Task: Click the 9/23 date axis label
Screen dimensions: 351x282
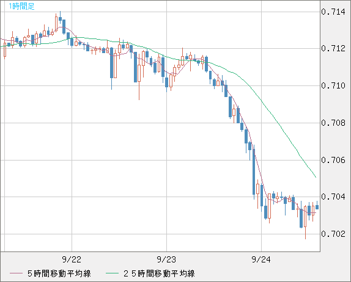Action: click(x=166, y=259)
